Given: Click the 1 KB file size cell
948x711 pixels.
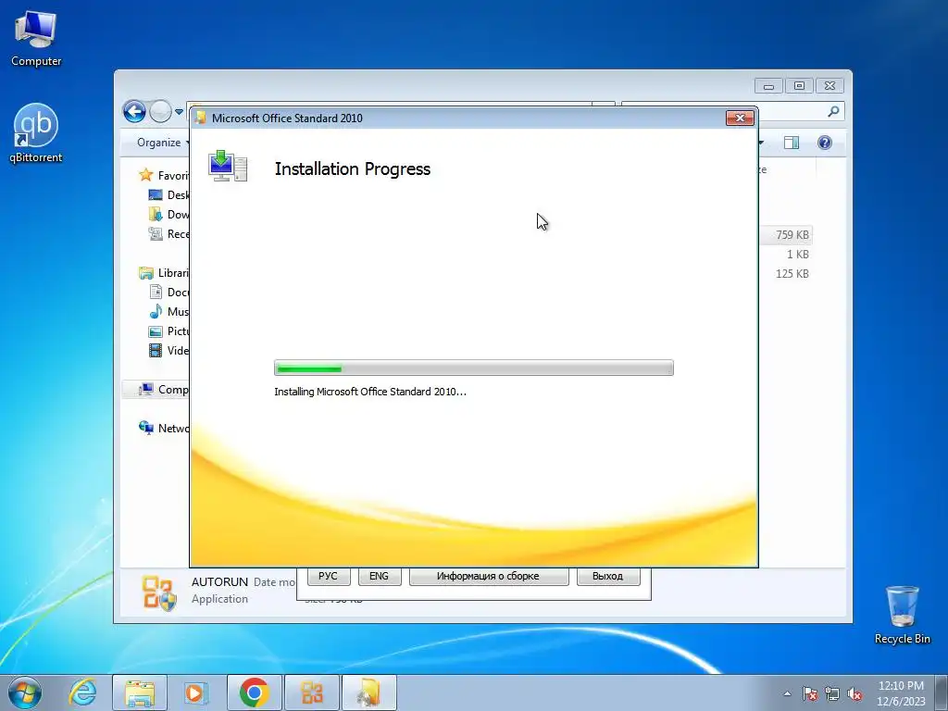Looking at the screenshot, I should (x=797, y=254).
